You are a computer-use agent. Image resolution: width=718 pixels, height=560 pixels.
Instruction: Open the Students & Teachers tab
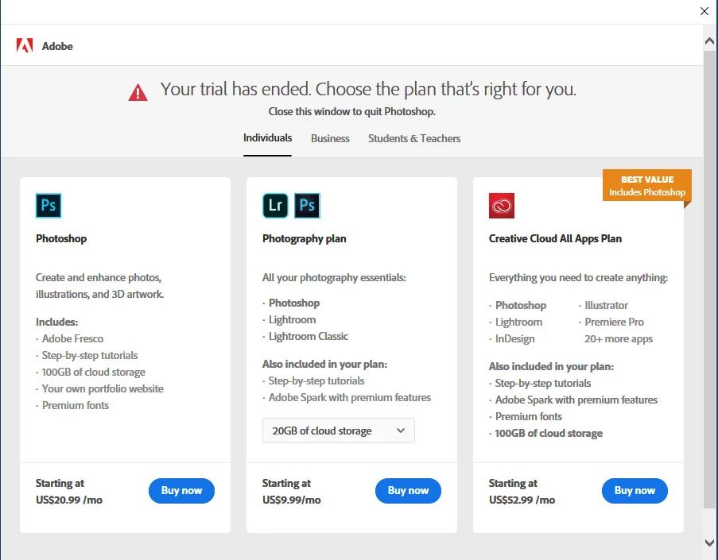pos(414,138)
